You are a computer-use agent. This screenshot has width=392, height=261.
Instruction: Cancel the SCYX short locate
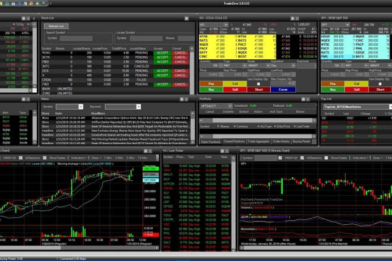pyautogui.click(x=181, y=58)
